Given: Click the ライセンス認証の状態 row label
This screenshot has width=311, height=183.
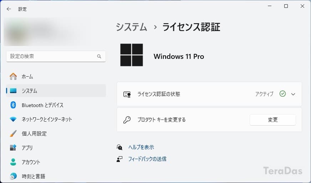Looking at the screenshot, I should click(x=159, y=94).
